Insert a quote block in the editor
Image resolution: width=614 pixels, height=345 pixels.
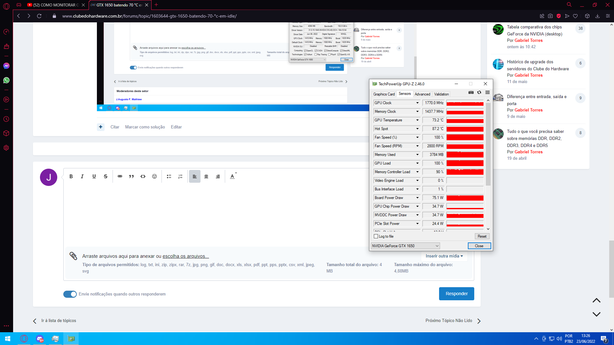coord(131,176)
